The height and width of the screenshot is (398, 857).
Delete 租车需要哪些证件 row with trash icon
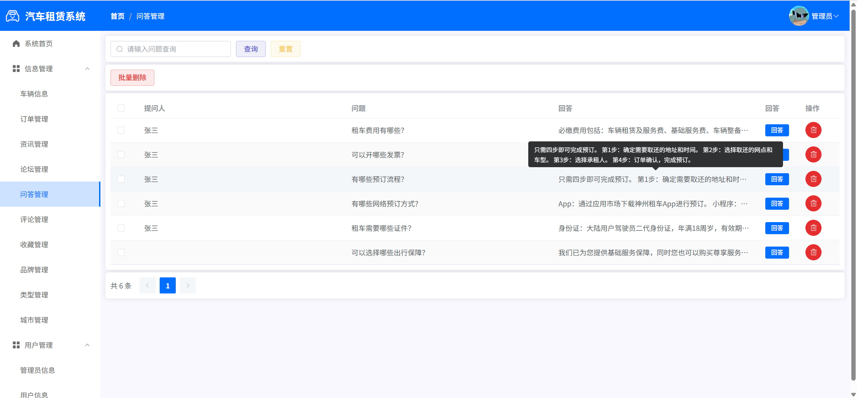pos(813,228)
